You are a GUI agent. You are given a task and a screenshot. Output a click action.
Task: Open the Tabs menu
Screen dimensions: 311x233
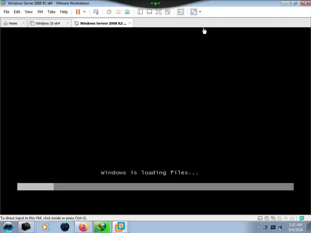(52, 12)
